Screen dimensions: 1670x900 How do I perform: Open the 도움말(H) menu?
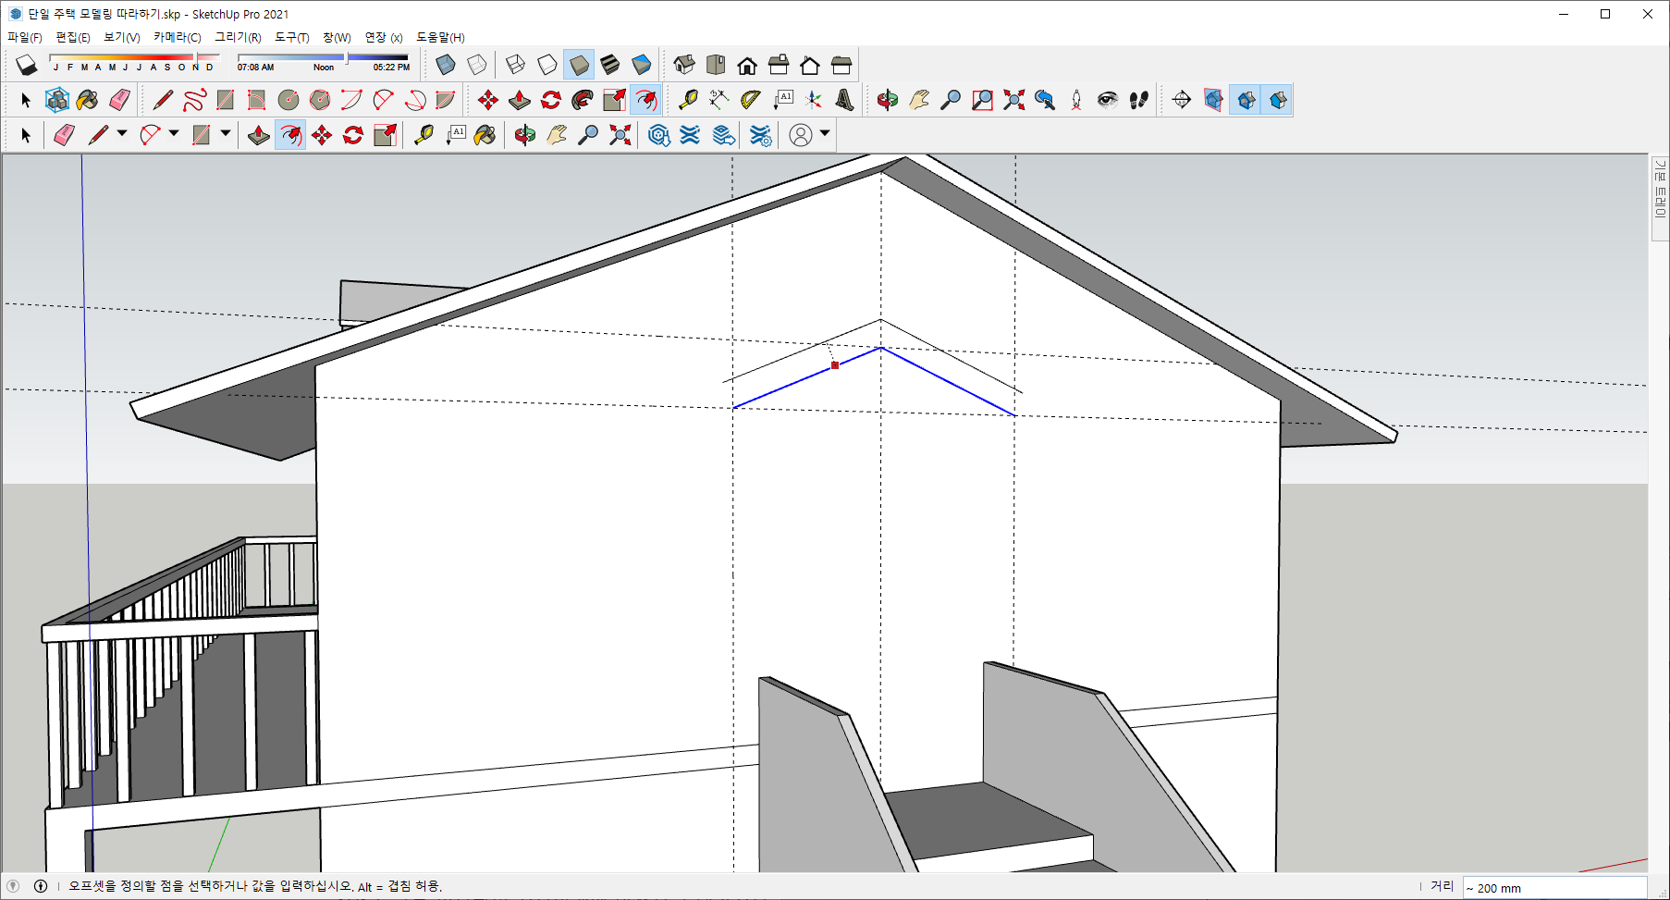pyautogui.click(x=440, y=37)
